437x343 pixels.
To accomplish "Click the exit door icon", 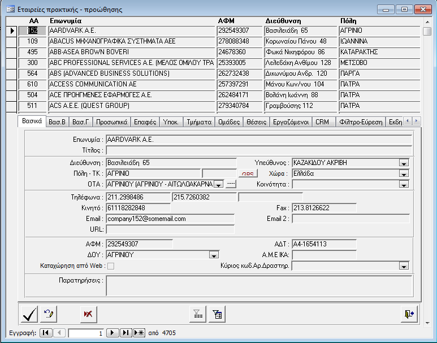I will click(x=409, y=314).
